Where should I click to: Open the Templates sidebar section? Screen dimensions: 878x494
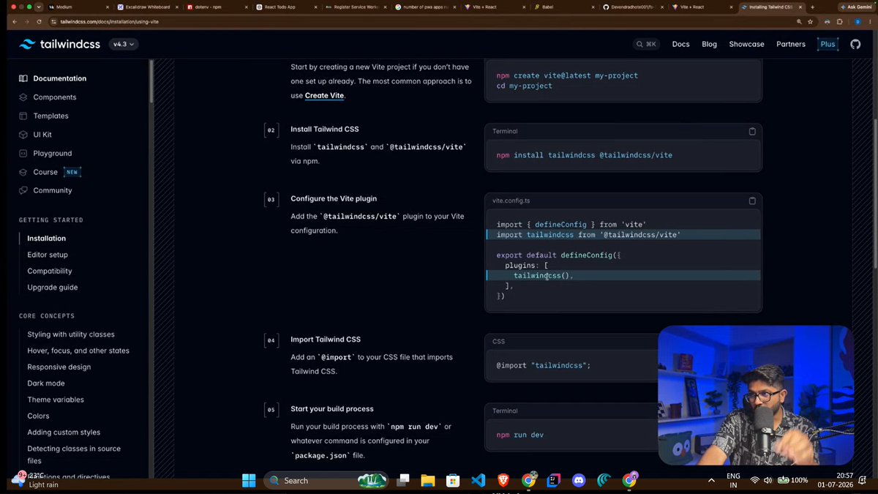point(44,116)
